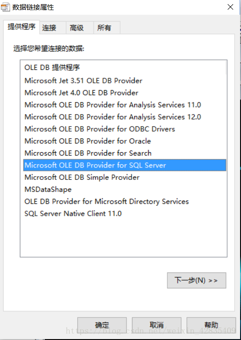Confirm with the 确定 button
Screen dimensions: 241x340
pyautogui.click(x=102, y=325)
